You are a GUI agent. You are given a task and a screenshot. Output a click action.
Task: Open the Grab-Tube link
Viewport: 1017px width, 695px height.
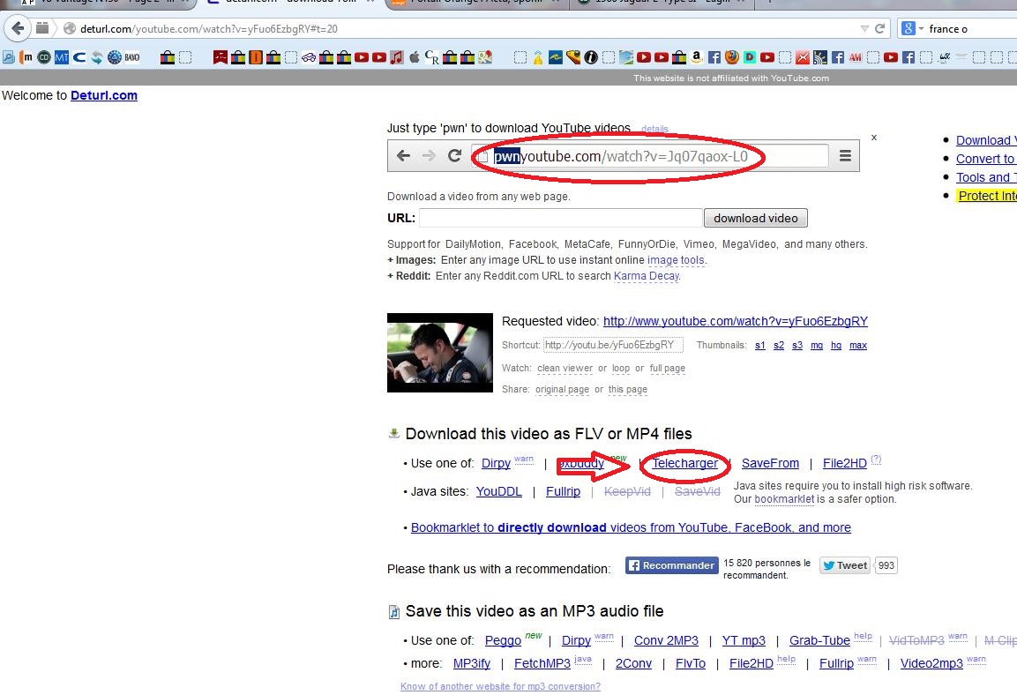coord(819,640)
